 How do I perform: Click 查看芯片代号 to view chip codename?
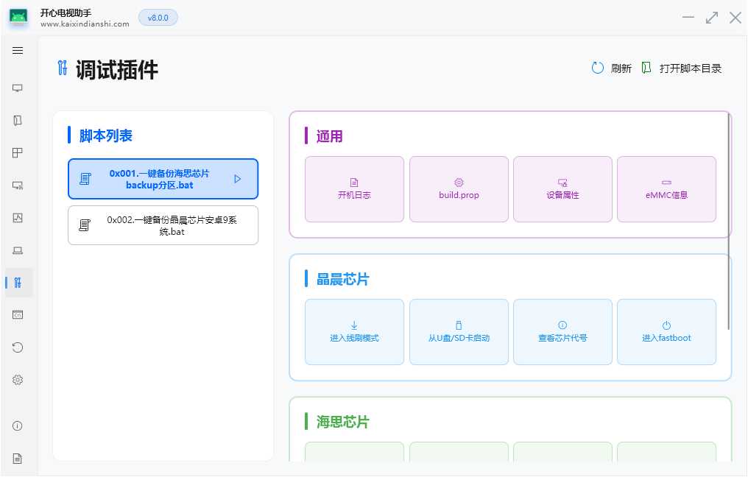pyautogui.click(x=562, y=331)
